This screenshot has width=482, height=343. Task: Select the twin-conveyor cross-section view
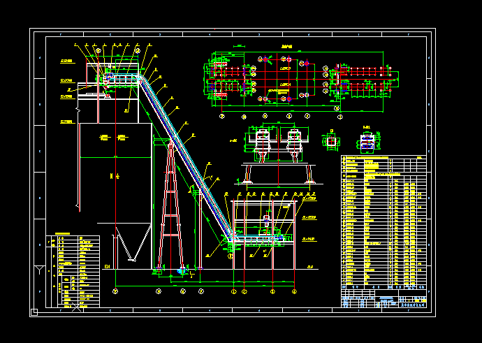click(278, 155)
